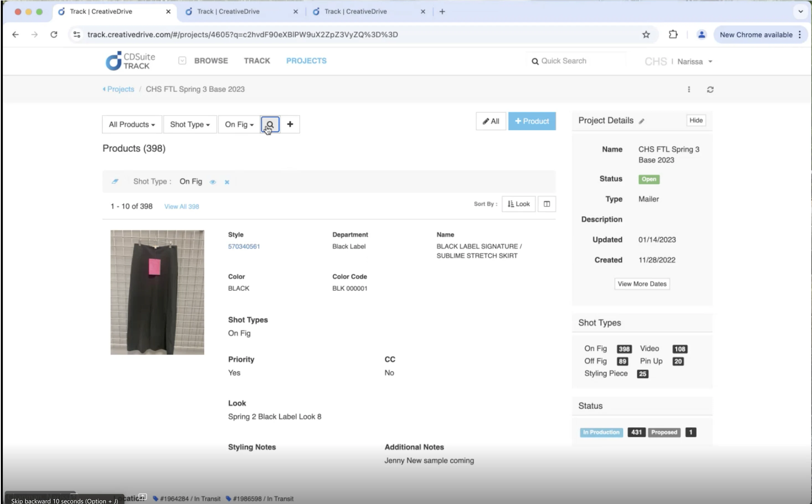Switch to the third Track CreativeDrive tab

pos(369,12)
